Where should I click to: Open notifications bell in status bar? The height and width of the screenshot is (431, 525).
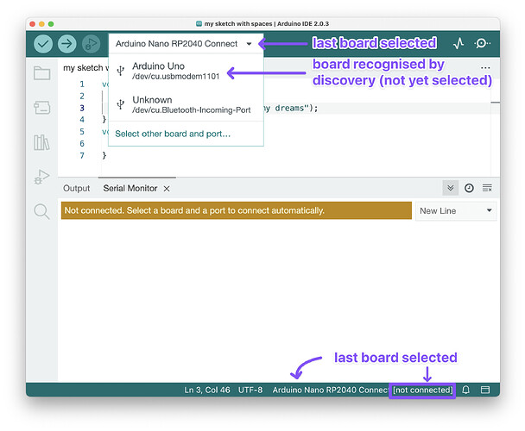click(x=465, y=390)
